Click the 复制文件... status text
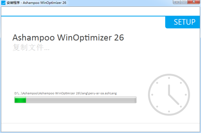The image size is (201, 133). point(31,47)
